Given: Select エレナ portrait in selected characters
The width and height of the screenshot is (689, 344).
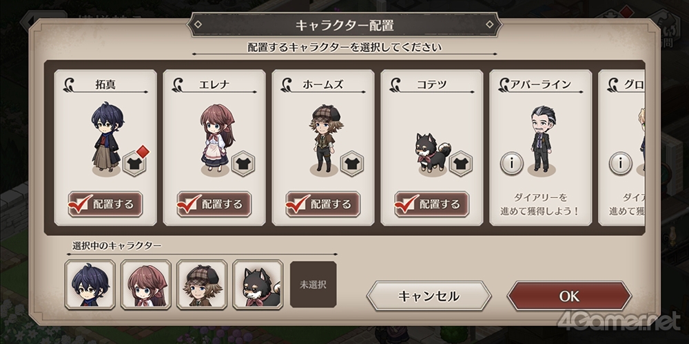Looking at the screenshot, I should 146,285.
